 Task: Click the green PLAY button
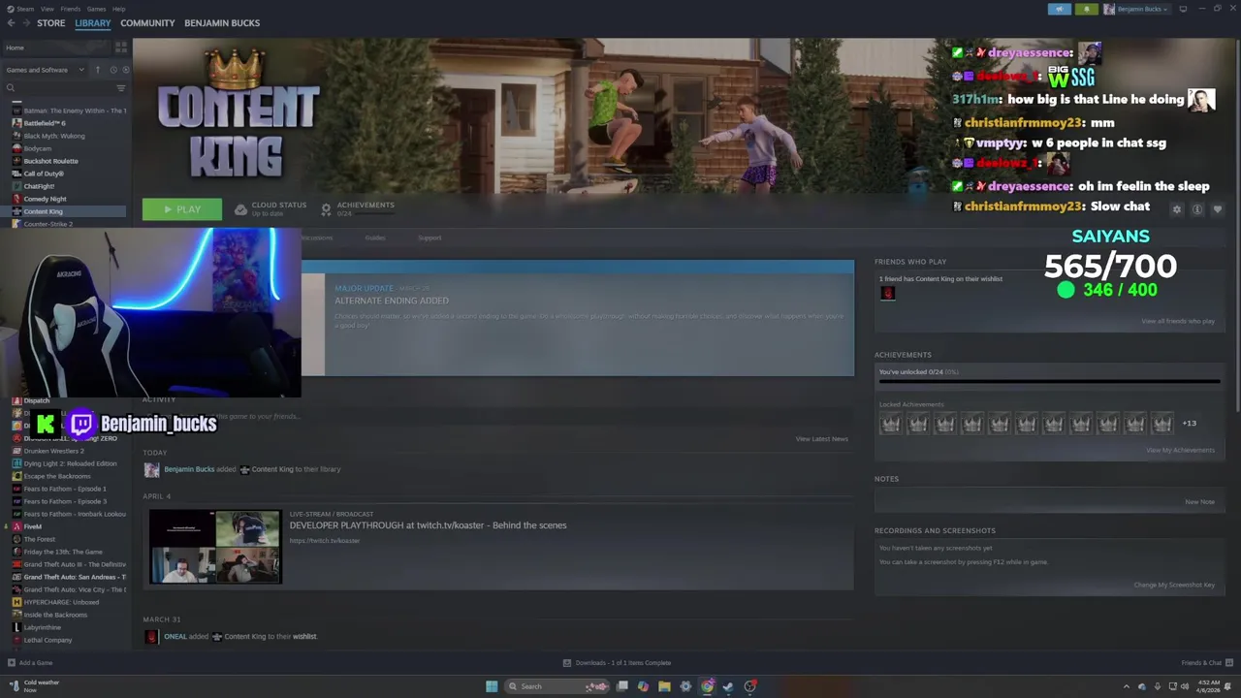click(182, 209)
